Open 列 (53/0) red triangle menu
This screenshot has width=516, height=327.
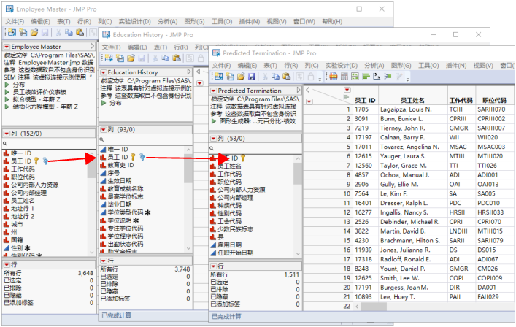[213, 139]
